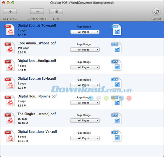The image size is (164, 157).
Task: Select file name The Singles...stered).pdf
Action: [x=37, y=114]
